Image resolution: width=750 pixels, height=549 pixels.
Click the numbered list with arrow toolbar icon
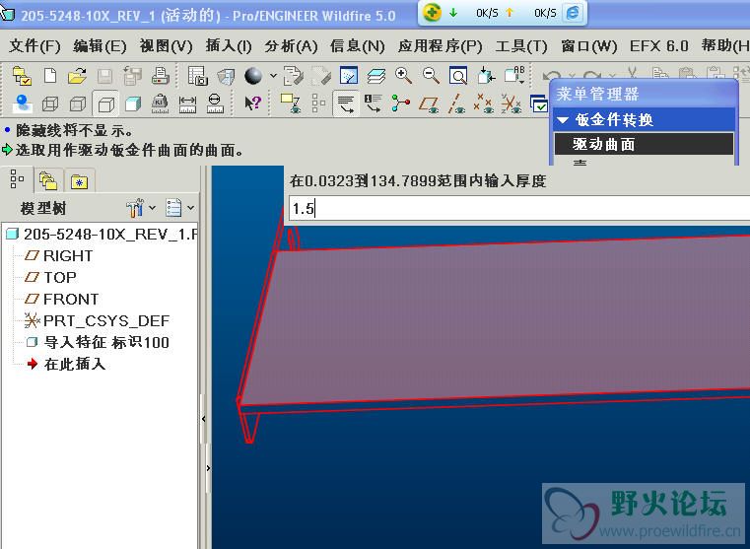tap(374, 103)
